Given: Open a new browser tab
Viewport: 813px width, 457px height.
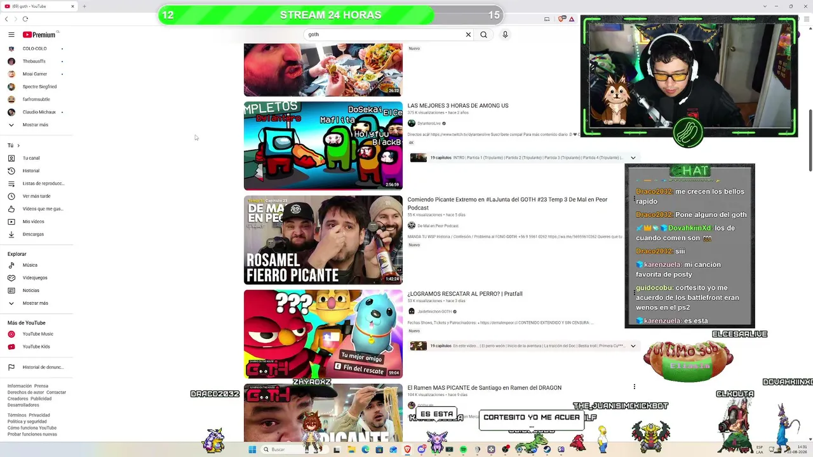Looking at the screenshot, I should pos(84,6).
